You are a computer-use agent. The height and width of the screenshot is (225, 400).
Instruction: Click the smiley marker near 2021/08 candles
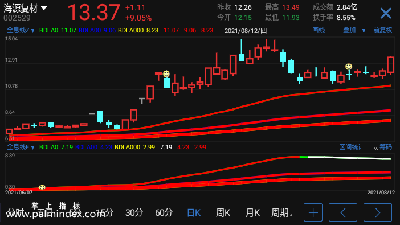tap(349, 67)
